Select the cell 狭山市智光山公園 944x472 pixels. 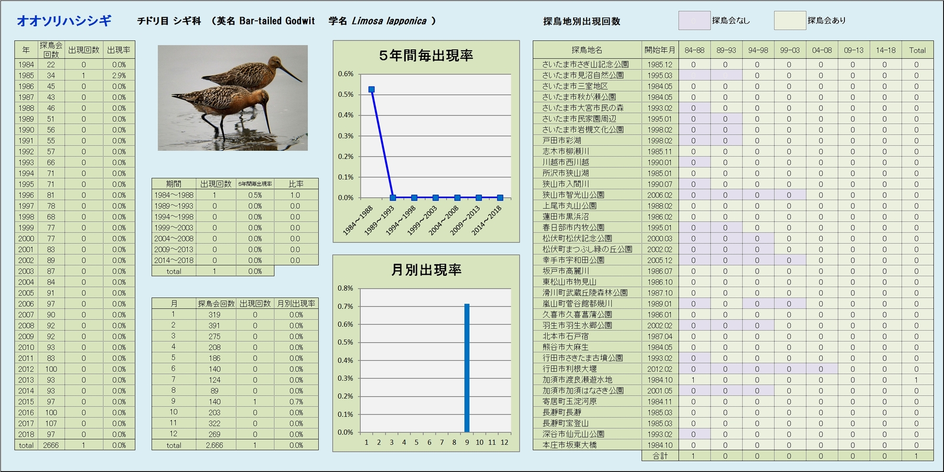587,195
